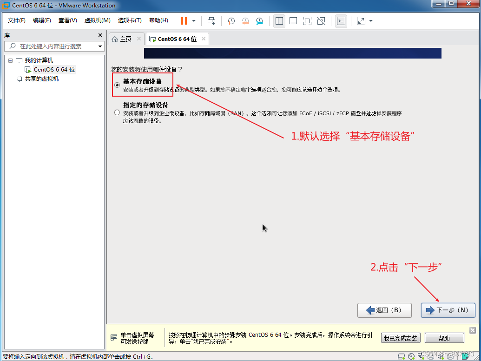Take a snapshot of the virtual machine
Viewport: 481px width, 361px height.
coord(231,21)
